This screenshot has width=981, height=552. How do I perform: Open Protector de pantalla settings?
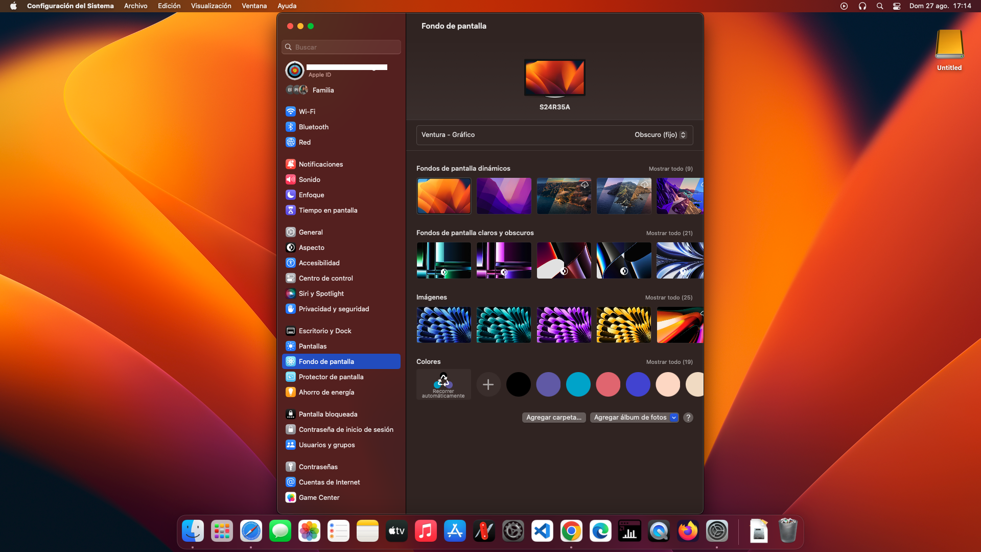point(331,377)
